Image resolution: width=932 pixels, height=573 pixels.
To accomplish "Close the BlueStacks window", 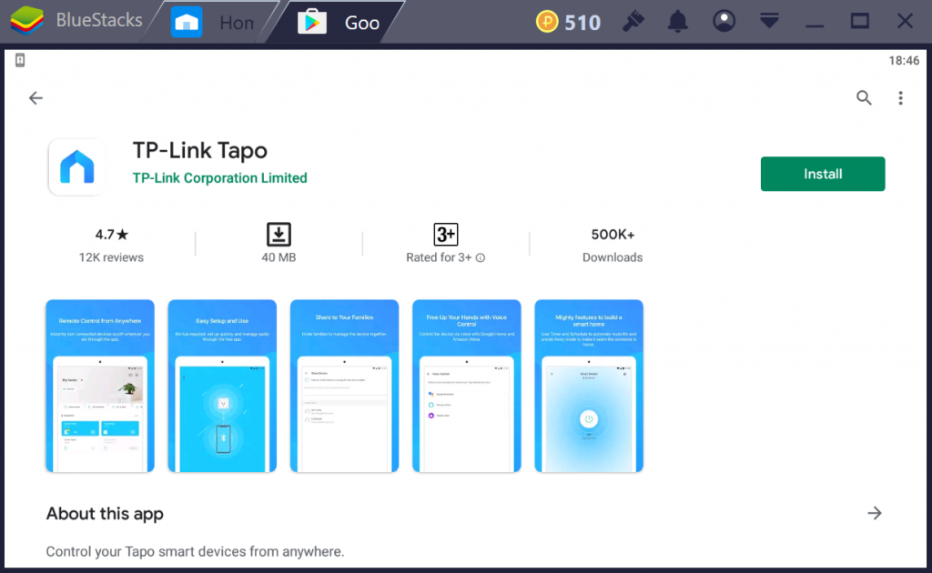I will [905, 22].
